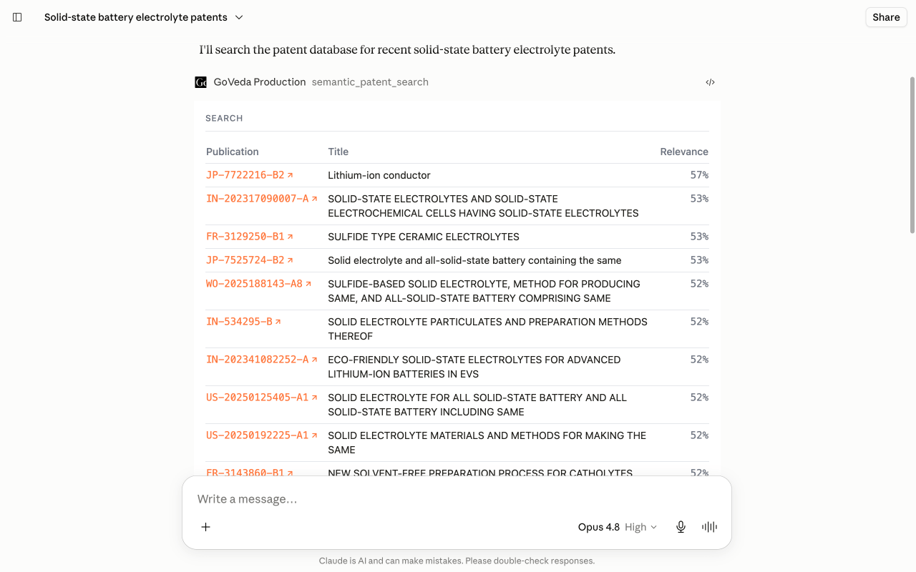The image size is (916, 572).
Task: Open patent IN-202317090007-A link
Action: click(258, 199)
